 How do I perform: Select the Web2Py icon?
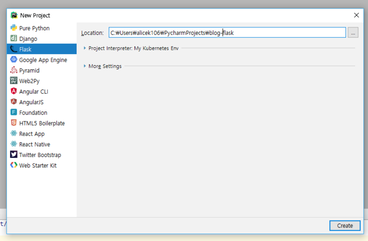coord(13,81)
